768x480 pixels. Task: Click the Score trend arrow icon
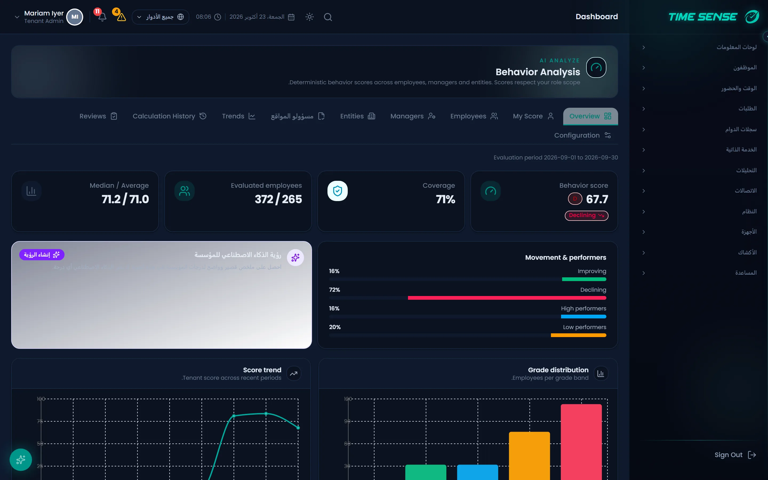click(x=294, y=373)
